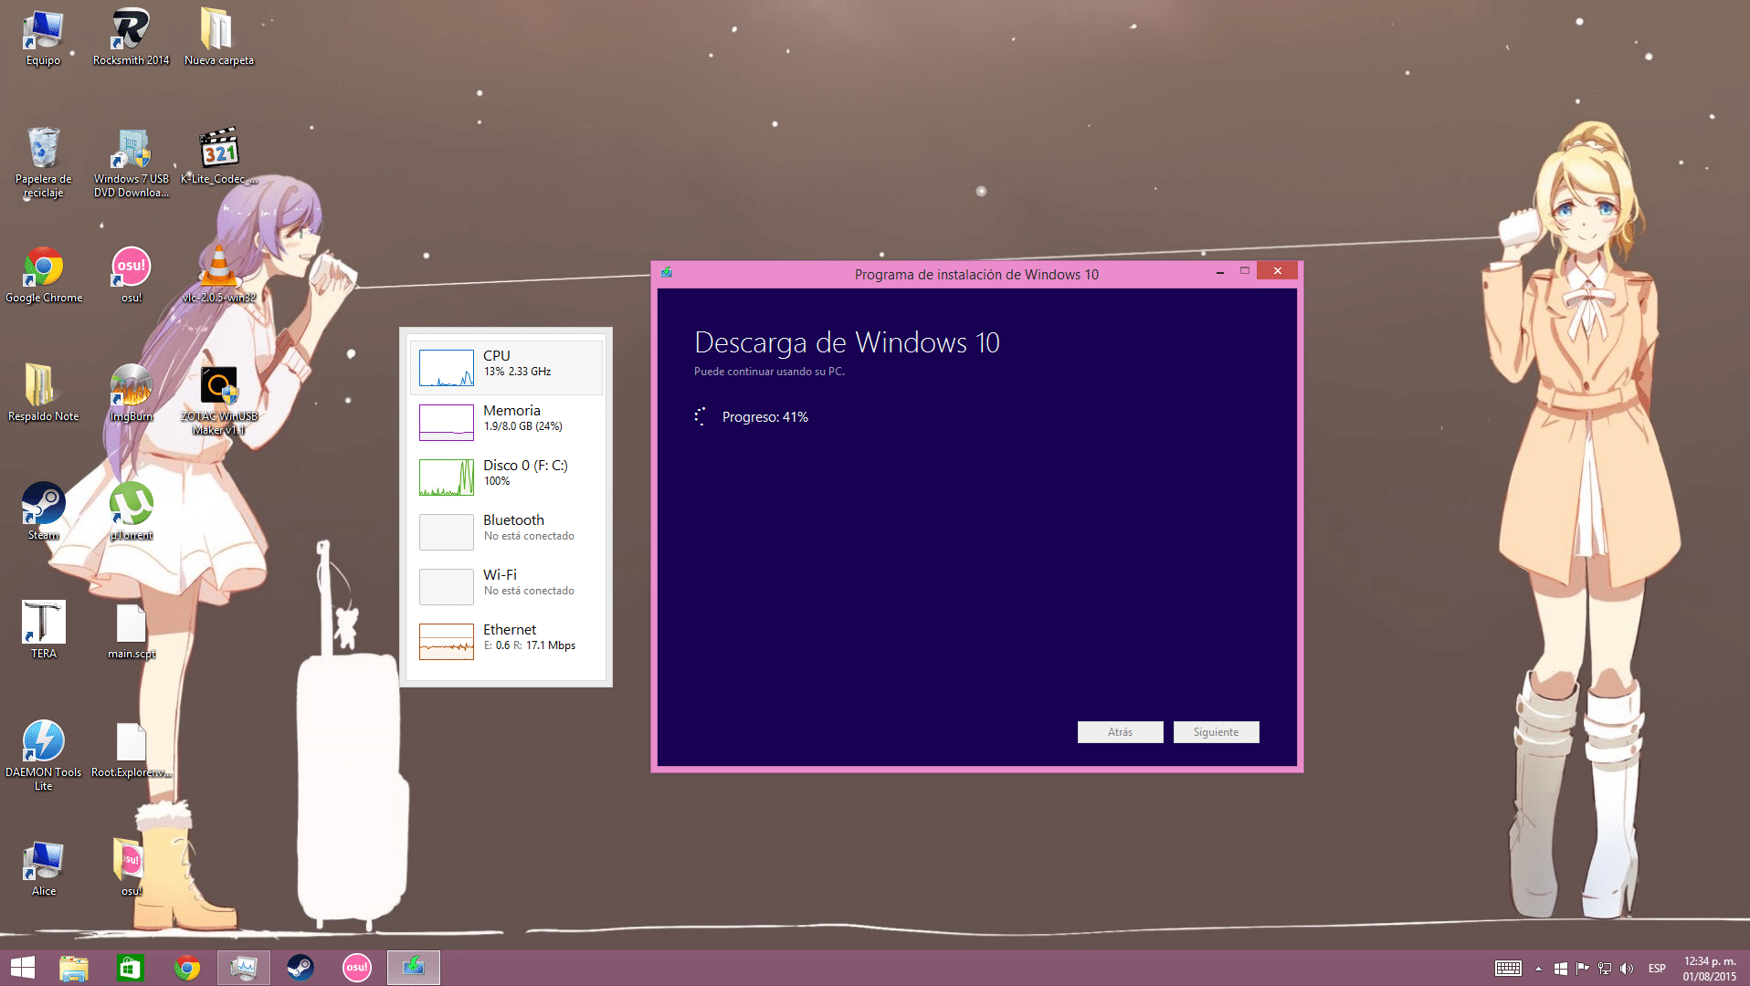This screenshot has height=986, width=1750.
Task: Select the Ethernet performance entry
Action: (x=506, y=641)
